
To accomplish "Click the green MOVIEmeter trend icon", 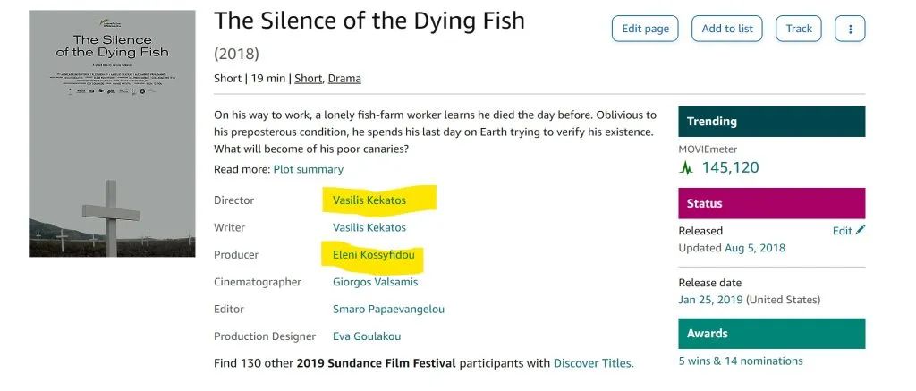I will click(x=686, y=167).
